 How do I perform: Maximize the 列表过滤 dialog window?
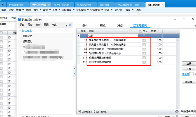pyautogui.click(x=184, y=19)
